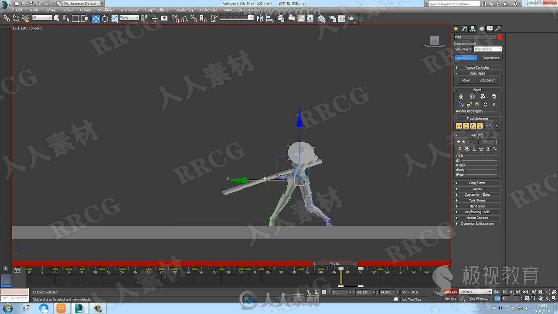Click the Mixer button under Biped Apps

click(x=466, y=80)
